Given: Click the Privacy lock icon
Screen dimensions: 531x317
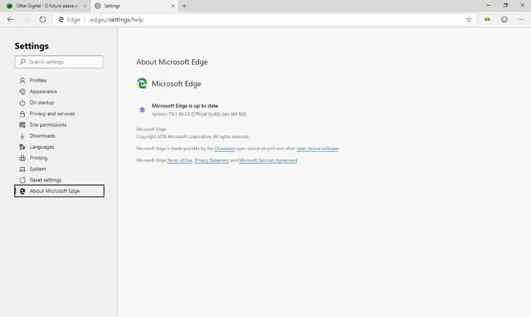Looking at the screenshot, I should coord(22,113).
